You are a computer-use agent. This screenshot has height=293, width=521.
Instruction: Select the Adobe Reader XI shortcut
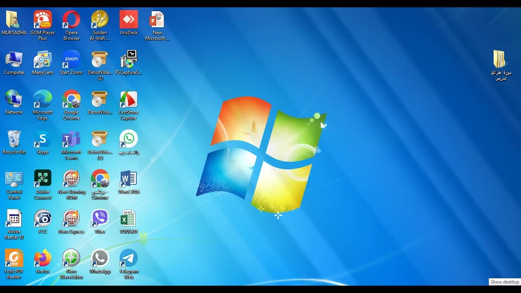coord(14,219)
